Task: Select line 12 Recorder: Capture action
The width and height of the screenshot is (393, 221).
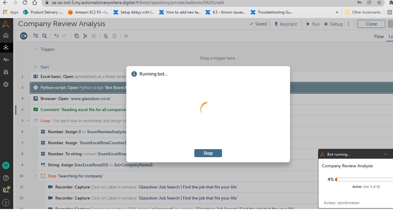Action: coord(181,198)
